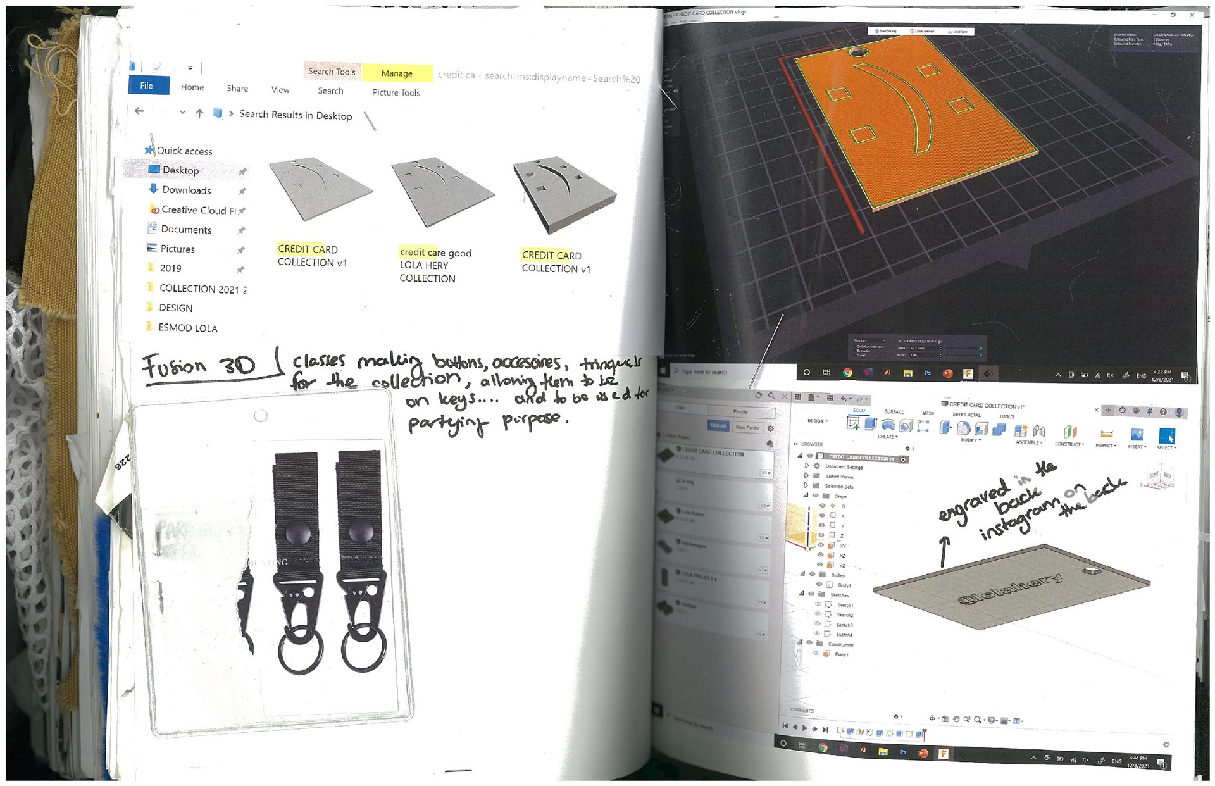The width and height of the screenshot is (1215, 786).
Task: Click the Select tool icon
Action: coord(1167,435)
